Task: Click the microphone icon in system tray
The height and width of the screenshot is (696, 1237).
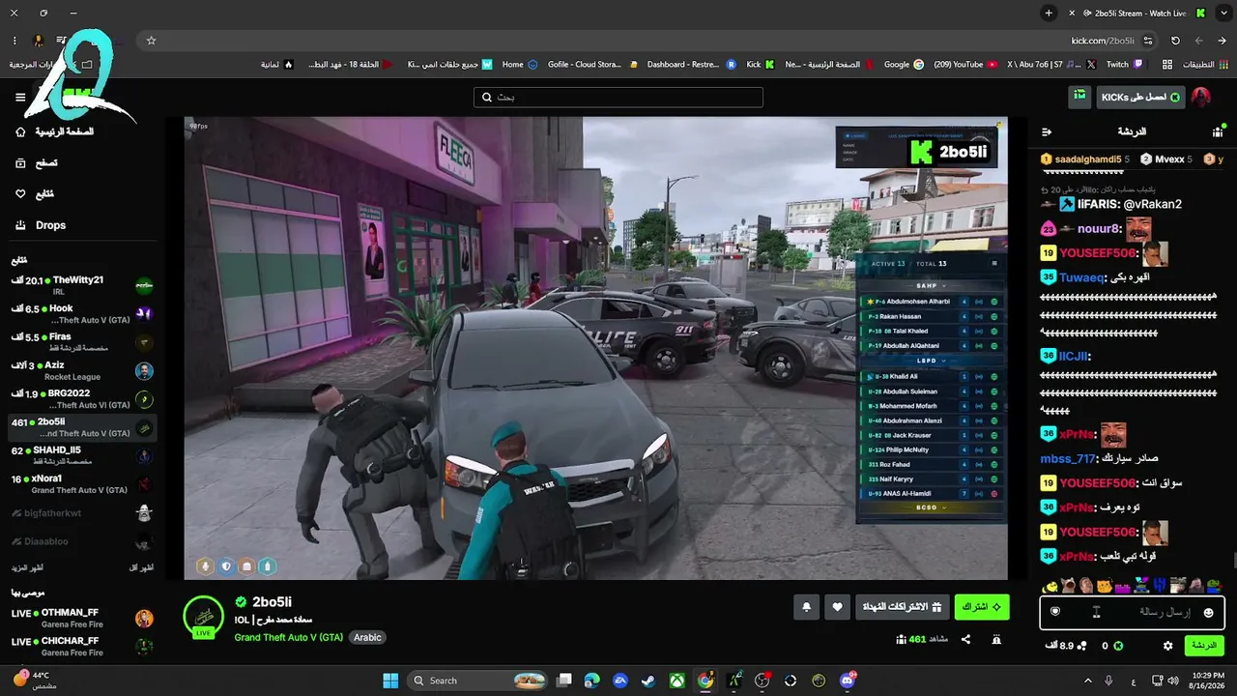Action: (1108, 681)
